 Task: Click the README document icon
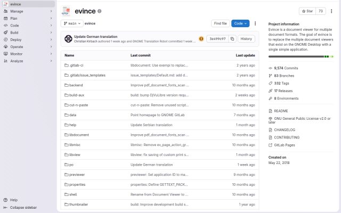tap(270, 111)
